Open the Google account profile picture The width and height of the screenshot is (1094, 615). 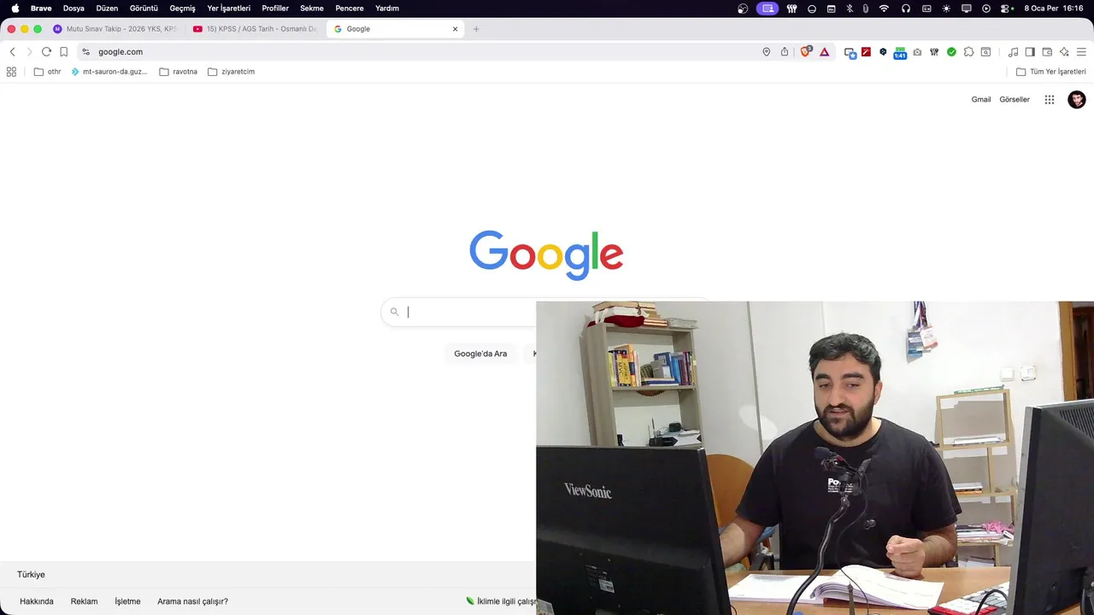pyautogui.click(x=1077, y=100)
